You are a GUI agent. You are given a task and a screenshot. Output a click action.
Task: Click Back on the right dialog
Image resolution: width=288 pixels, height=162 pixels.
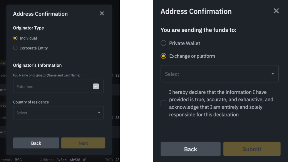tap(190, 149)
